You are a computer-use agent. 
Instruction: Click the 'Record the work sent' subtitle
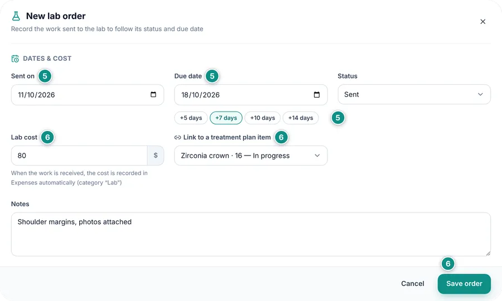(107, 29)
